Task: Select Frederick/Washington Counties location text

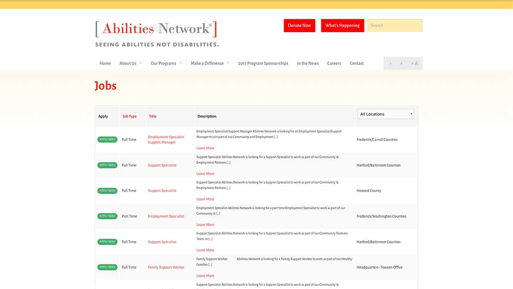Action: 381,216
